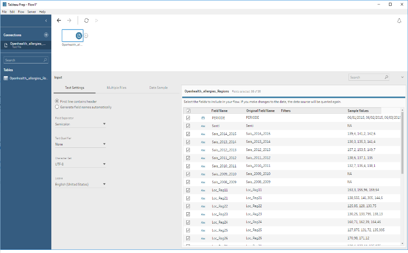Open the Locale dropdown
The width and height of the screenshot is (408, 253).
coord(80,185)
